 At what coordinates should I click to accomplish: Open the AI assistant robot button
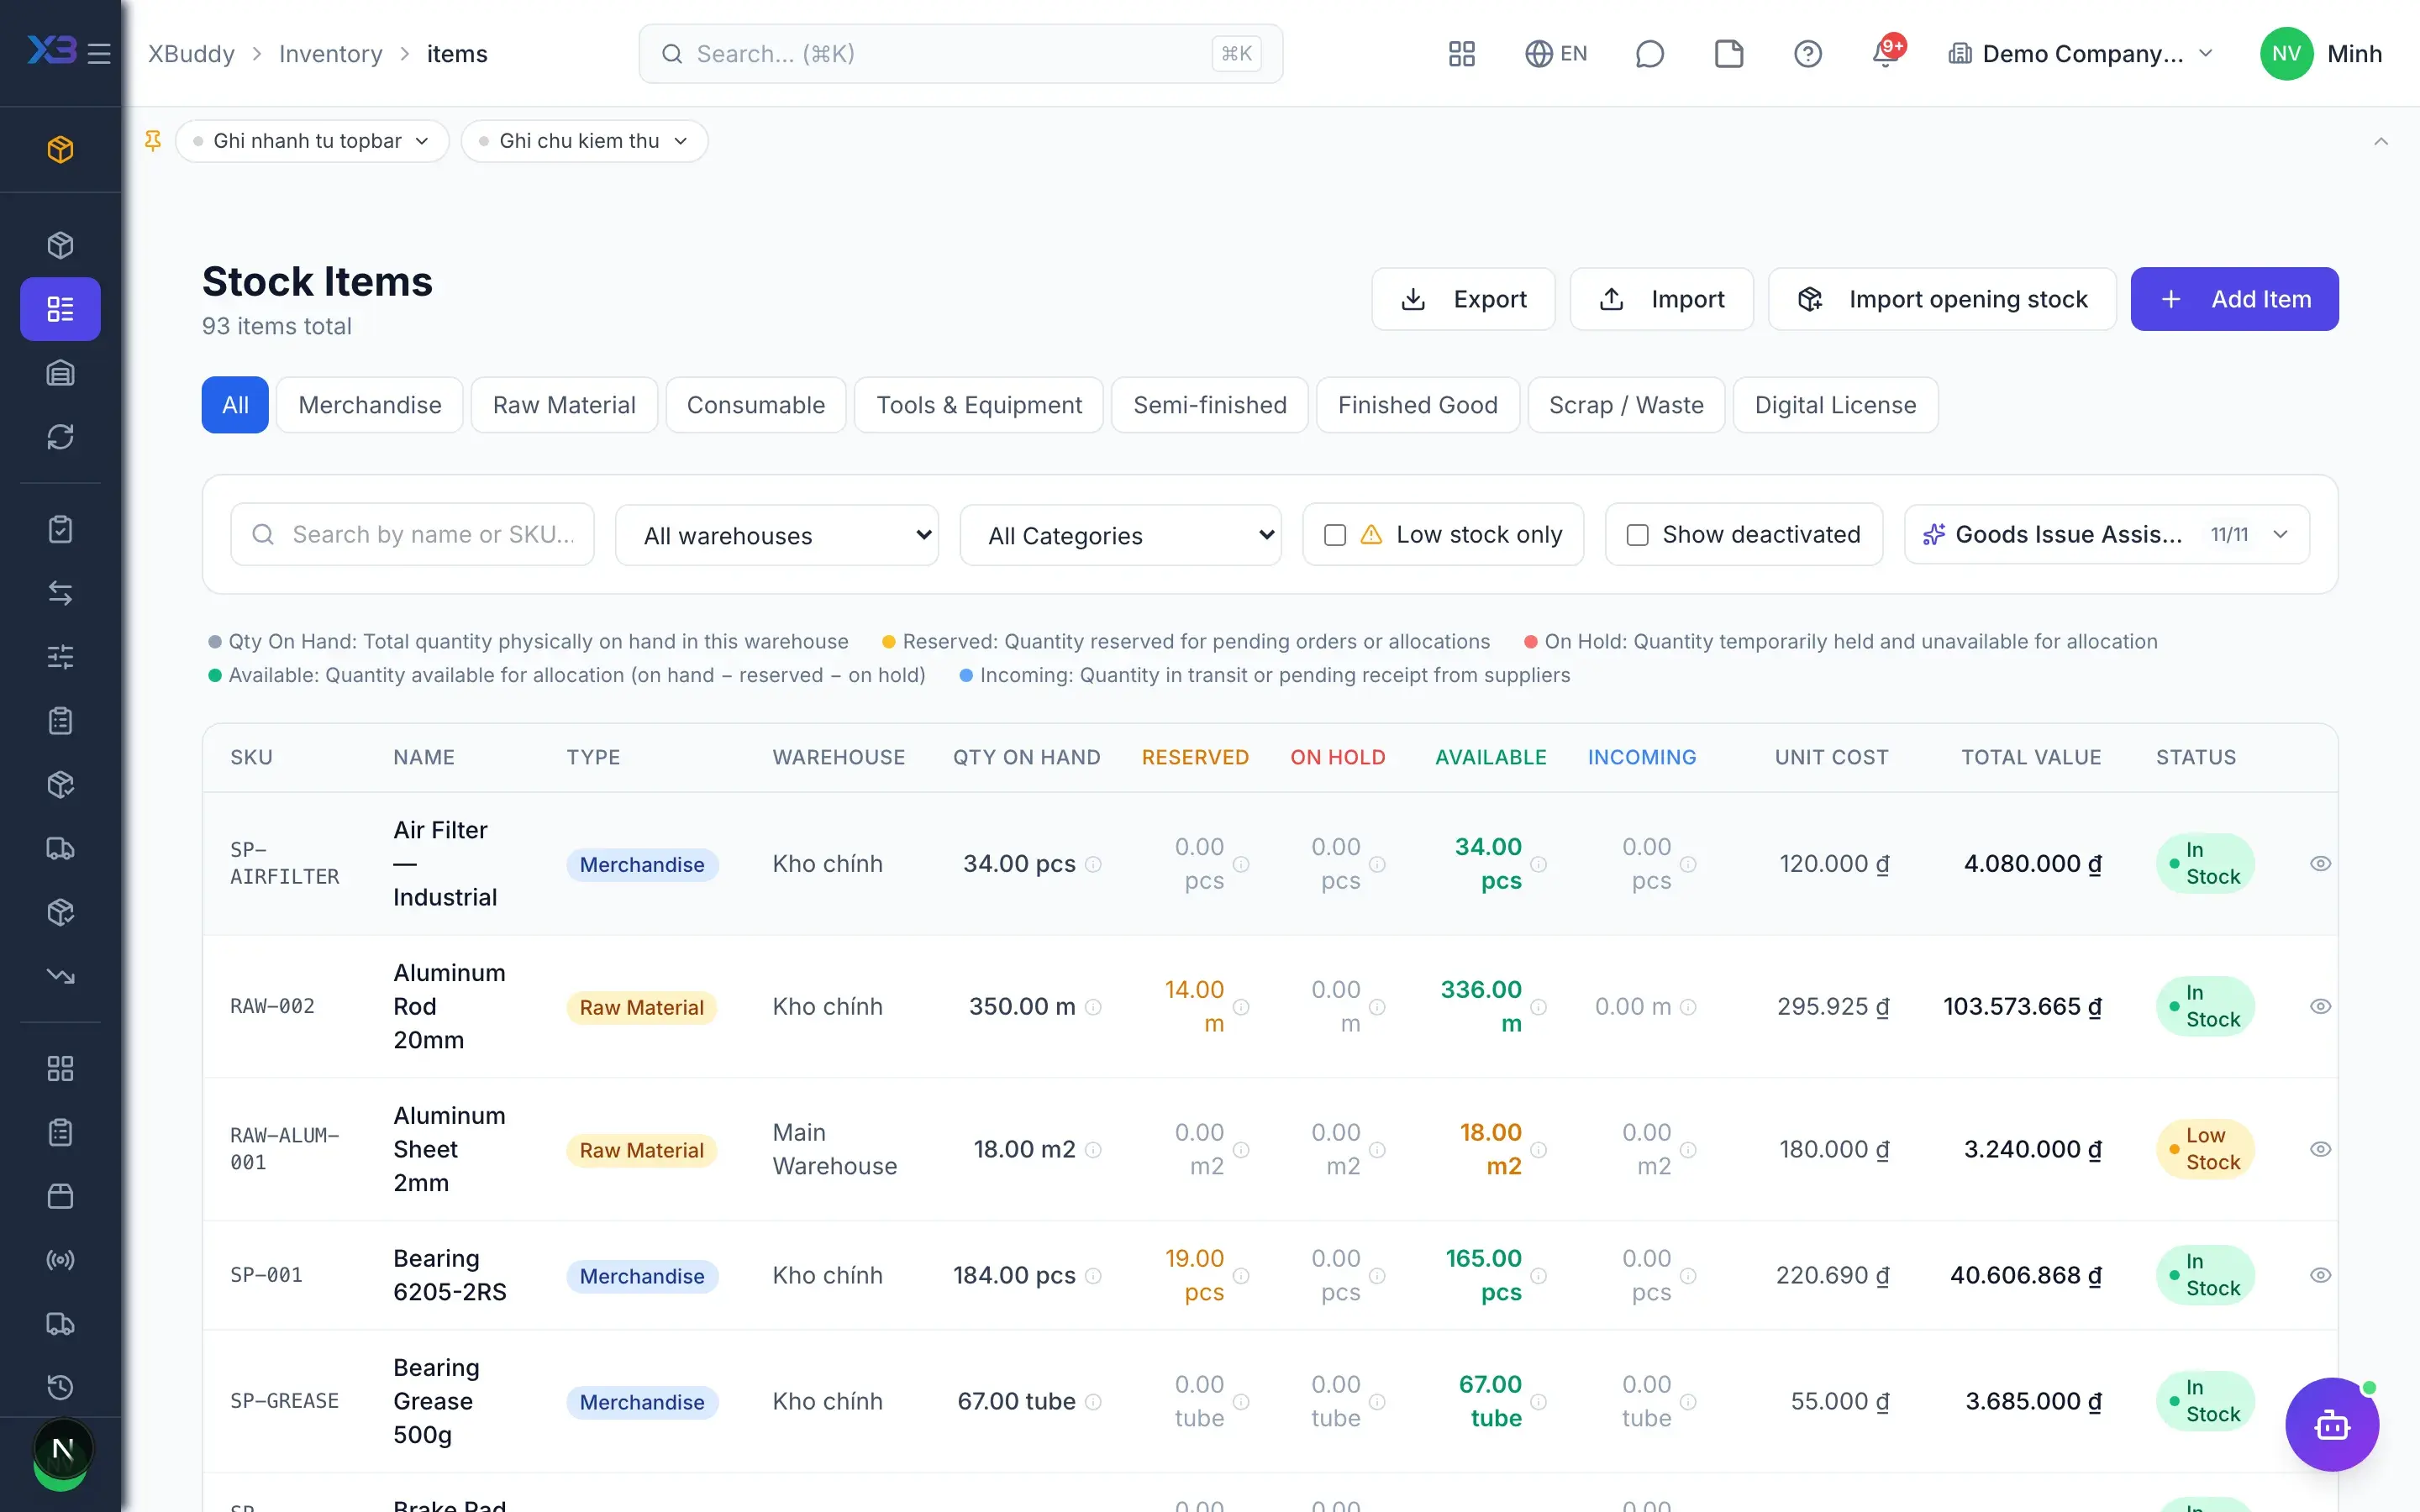(x=2332, y=1424)
